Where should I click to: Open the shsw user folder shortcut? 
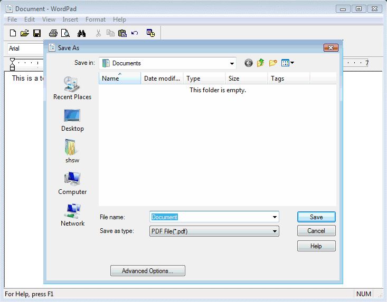(x=72, y=151)
